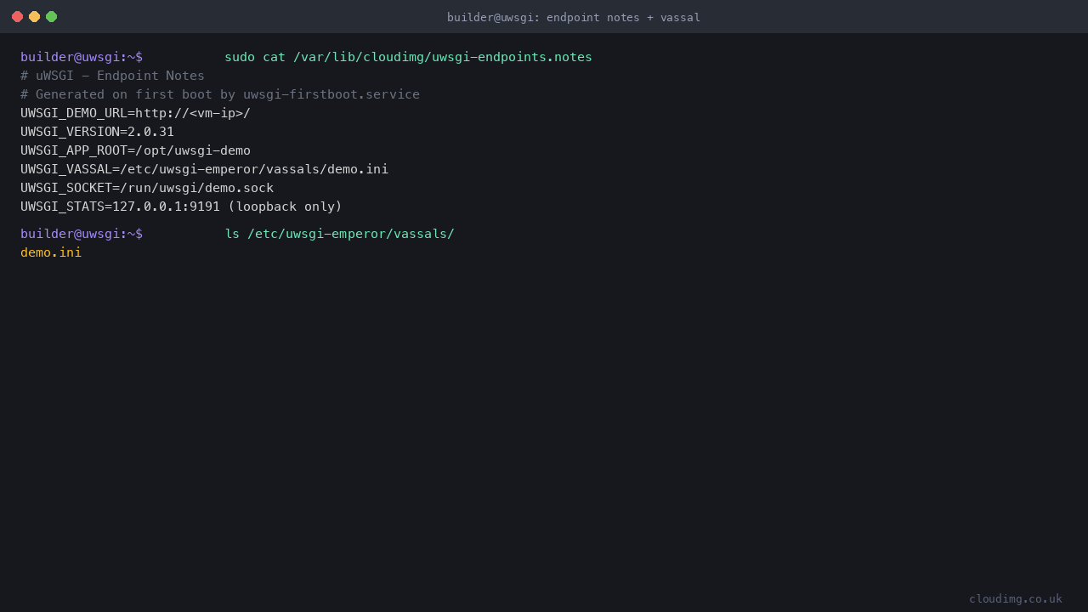Image resolution: width=1088 pixels, height=612 pixels.
Task: Click the UWSGI_SOCKET=/run/uwsgi/demo.sock line
Action: pyautogui.click(x=147, y=188)
